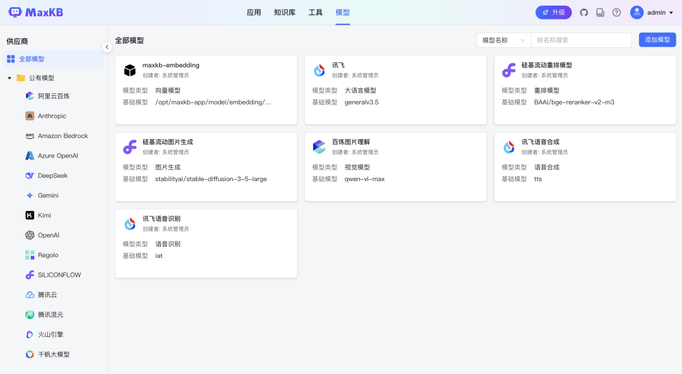Open the DeepSeek provider

(x=48, y=175)
